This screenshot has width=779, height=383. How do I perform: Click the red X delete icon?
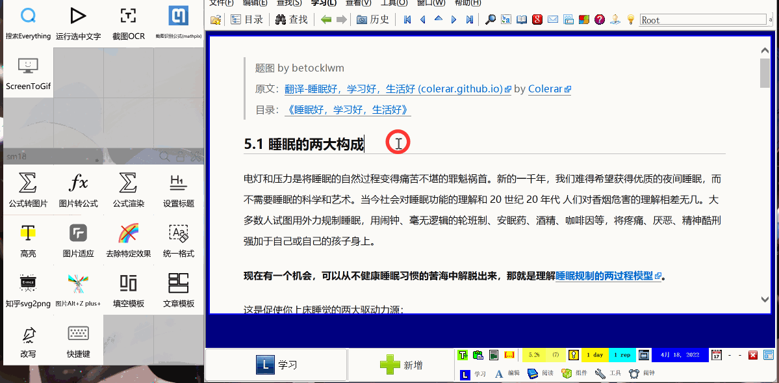click(752, 355)
